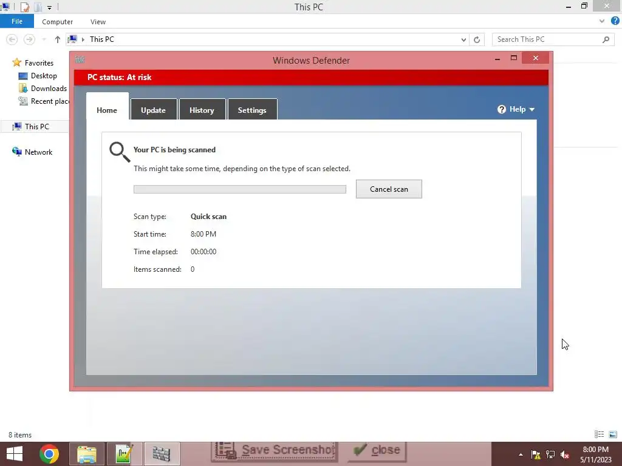Click the New folder quick access icon

[38, 7]
